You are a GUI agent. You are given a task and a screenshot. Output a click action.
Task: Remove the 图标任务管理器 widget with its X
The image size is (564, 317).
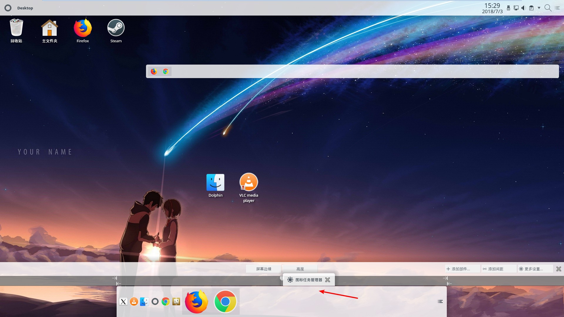(x=328, y=280)
